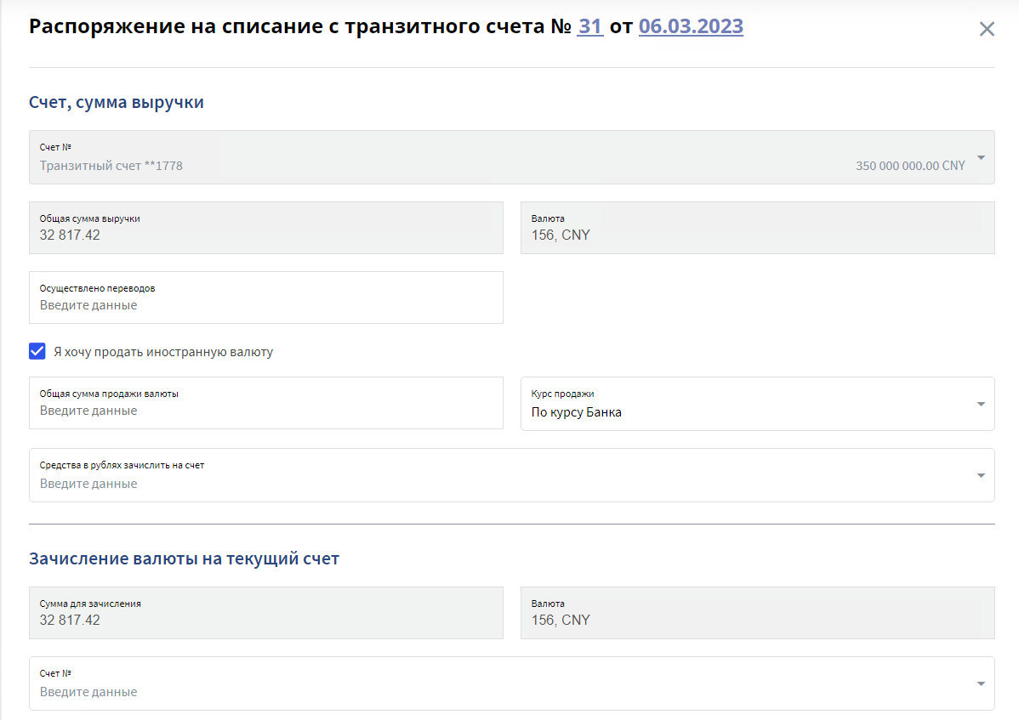Click the '350 000 000.00 CNY' balance text
Viewport: 1019px width, 720px height.
910,166
